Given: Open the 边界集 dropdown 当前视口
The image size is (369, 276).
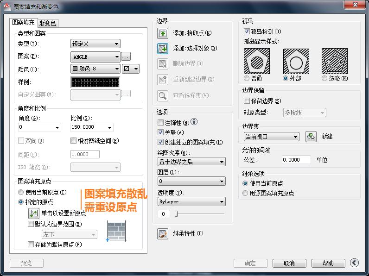Looking at the screenshot, I should pyautogui.click(x=272, y=137).
